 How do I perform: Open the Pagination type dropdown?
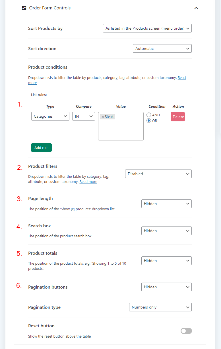160,307
